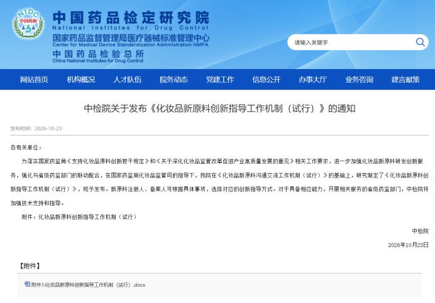Click China National Institutes for Drug Control text
Viewport: 435px width, 303px height.
tap(98, 61)
